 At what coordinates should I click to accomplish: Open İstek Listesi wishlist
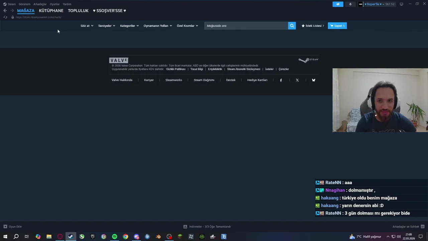click(x=313, y=26)
